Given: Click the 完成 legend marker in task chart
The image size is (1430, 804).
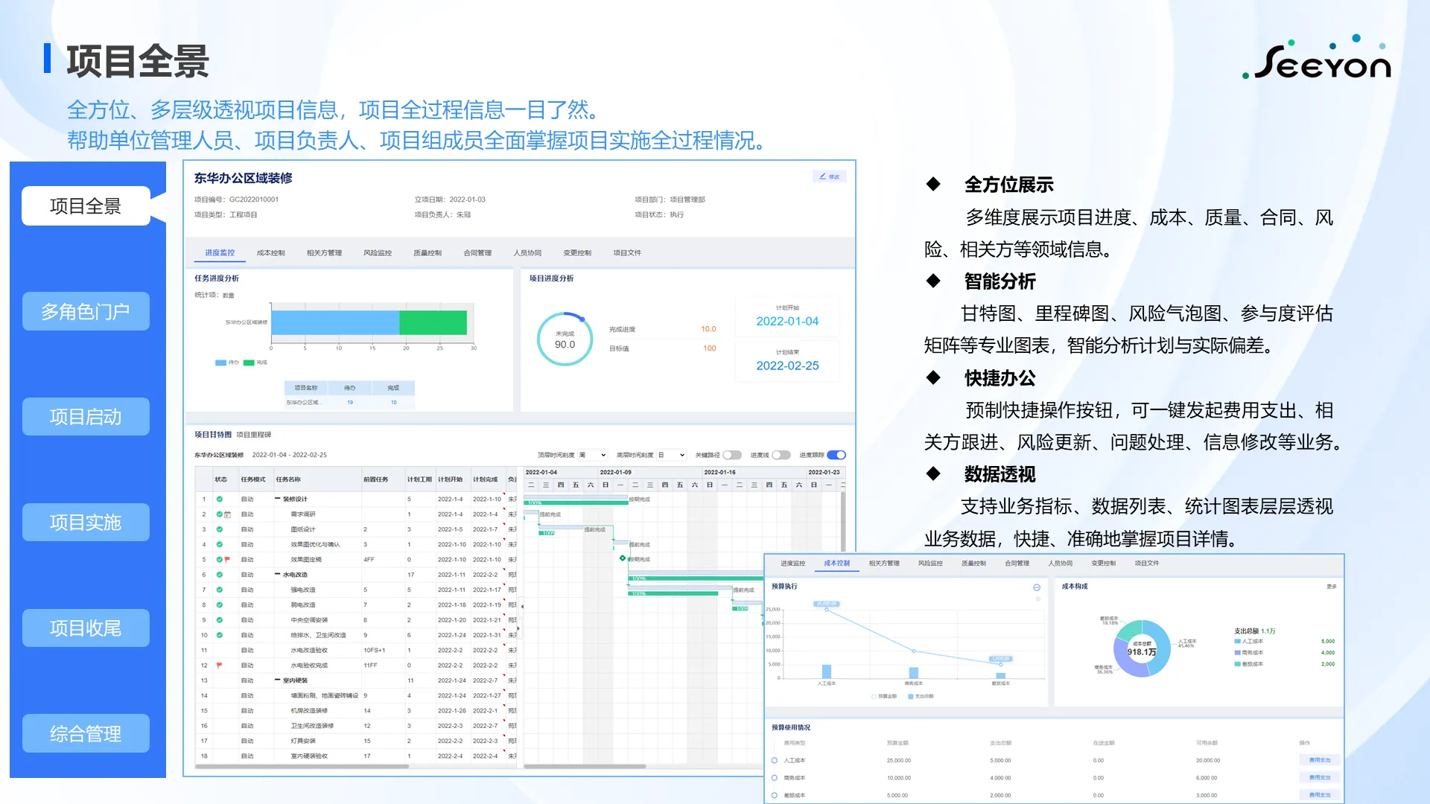Looking at the screenshot, I should (249, 363).
